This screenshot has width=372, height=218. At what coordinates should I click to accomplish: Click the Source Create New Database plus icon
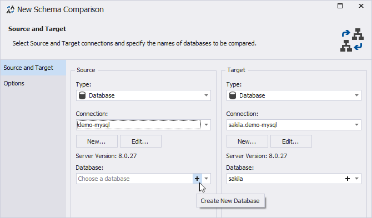(197, 179)
